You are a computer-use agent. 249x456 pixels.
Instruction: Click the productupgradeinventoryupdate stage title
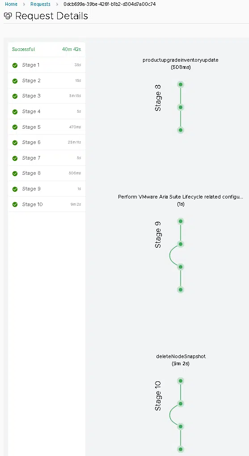click(x=181, y=60)
